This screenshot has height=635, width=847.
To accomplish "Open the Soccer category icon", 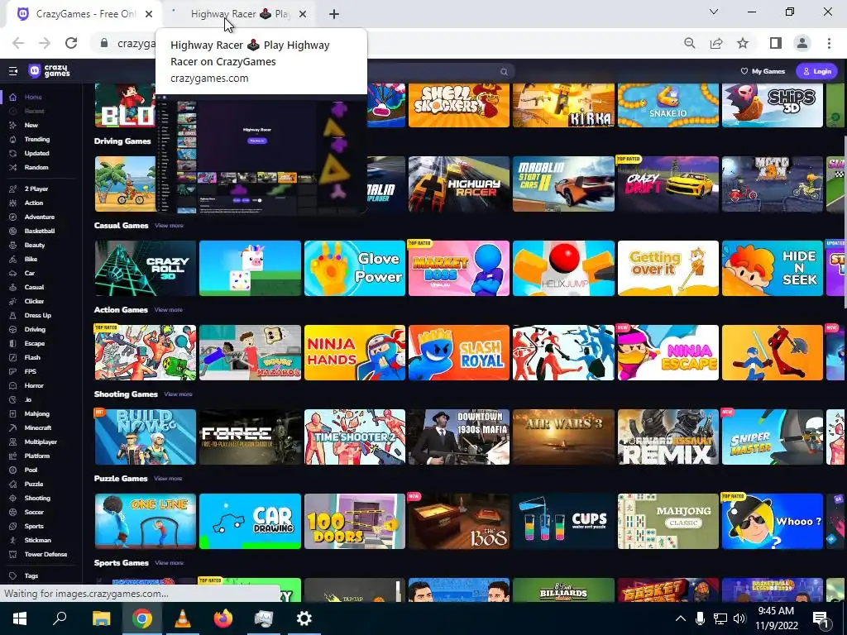I will pos(13,512).
